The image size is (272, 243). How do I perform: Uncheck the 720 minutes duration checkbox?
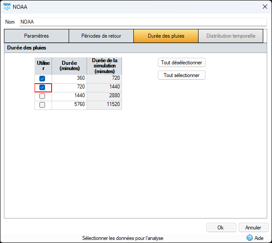42,87
